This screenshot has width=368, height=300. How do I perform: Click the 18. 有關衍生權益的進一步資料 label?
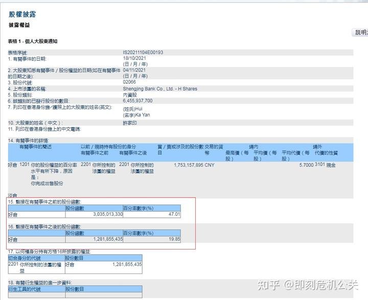[x=40, y=283]
